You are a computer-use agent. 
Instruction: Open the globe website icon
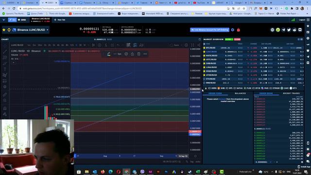[272, 30]
